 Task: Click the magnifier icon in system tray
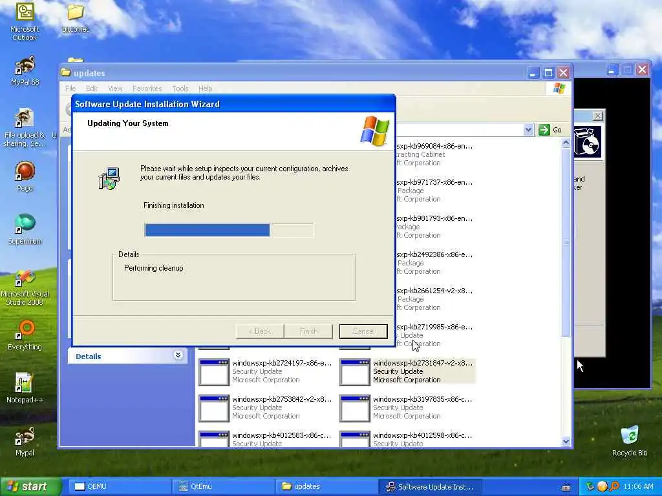click(x=614, y=487)
